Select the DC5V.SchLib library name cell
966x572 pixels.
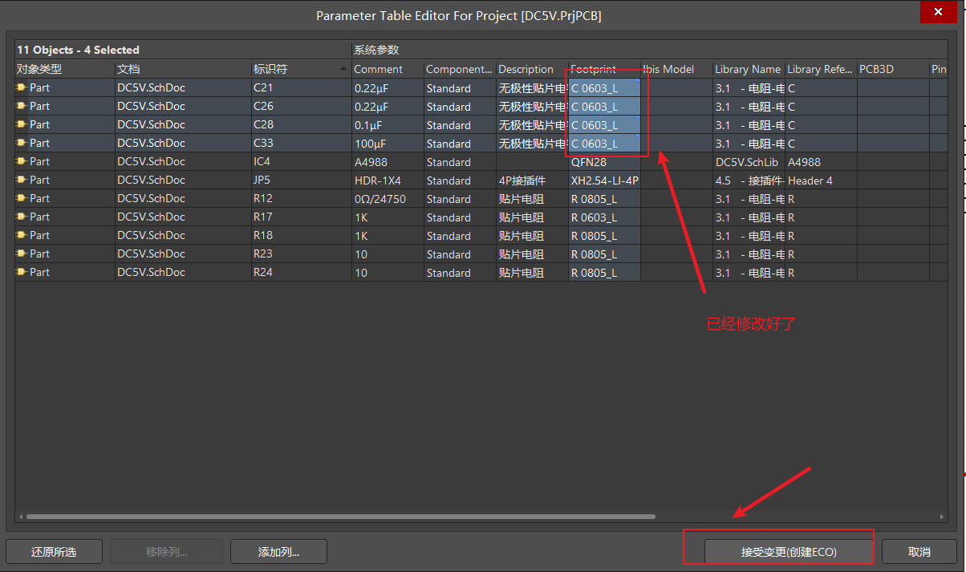749,162
